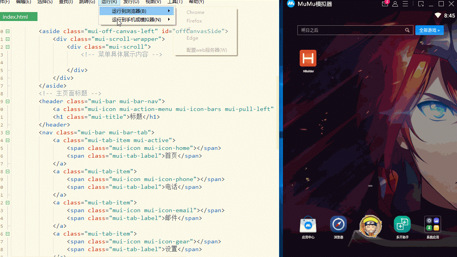
Task: Open the 浏览器 compass browser icon
Action: [x=338, y=224]
